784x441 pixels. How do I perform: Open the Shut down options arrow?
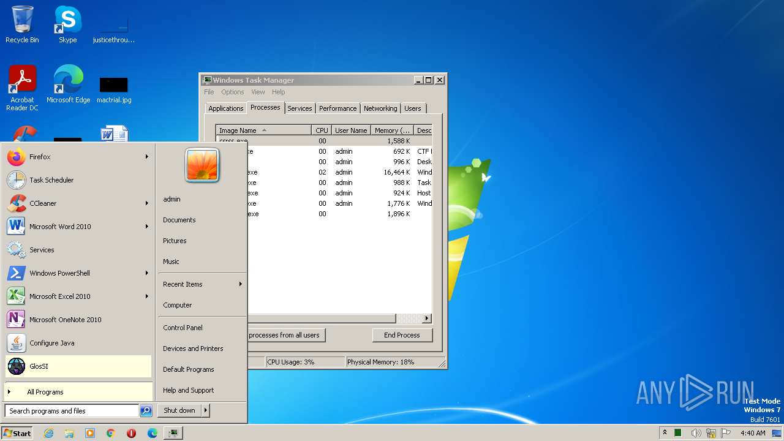pyautogui.click(x=206, y=410)
